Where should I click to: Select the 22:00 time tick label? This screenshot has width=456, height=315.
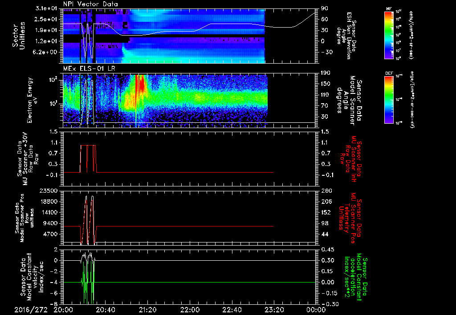point(190,310)
